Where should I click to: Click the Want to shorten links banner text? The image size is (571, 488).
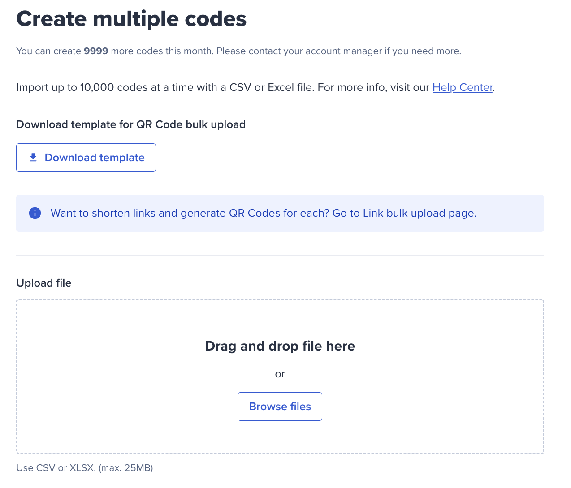click(x=264, y=213)
